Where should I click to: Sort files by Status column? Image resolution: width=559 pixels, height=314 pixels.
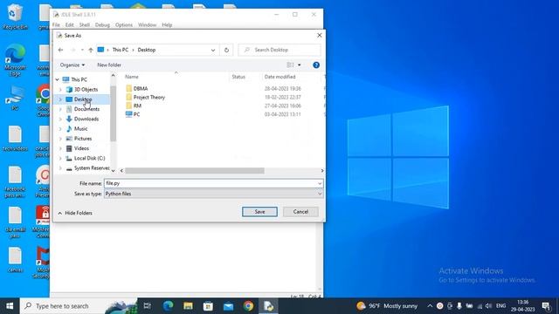[238, 77]
